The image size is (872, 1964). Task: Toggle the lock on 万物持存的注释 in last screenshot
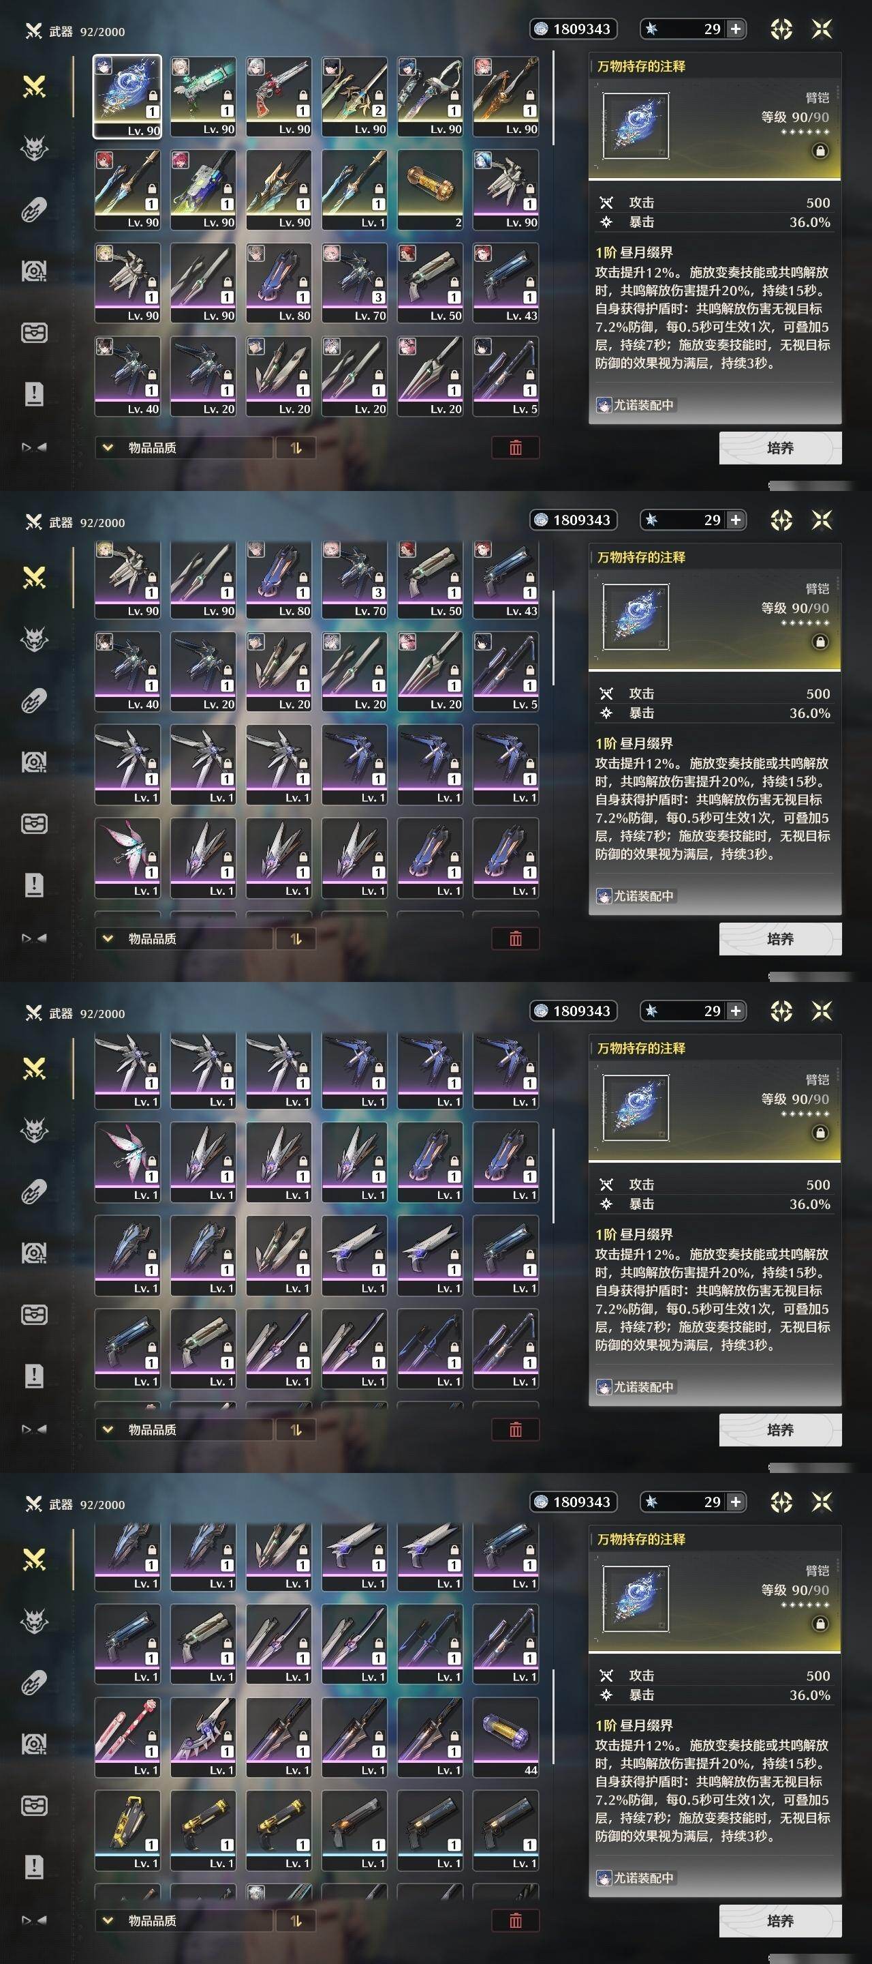(820, 1624)
